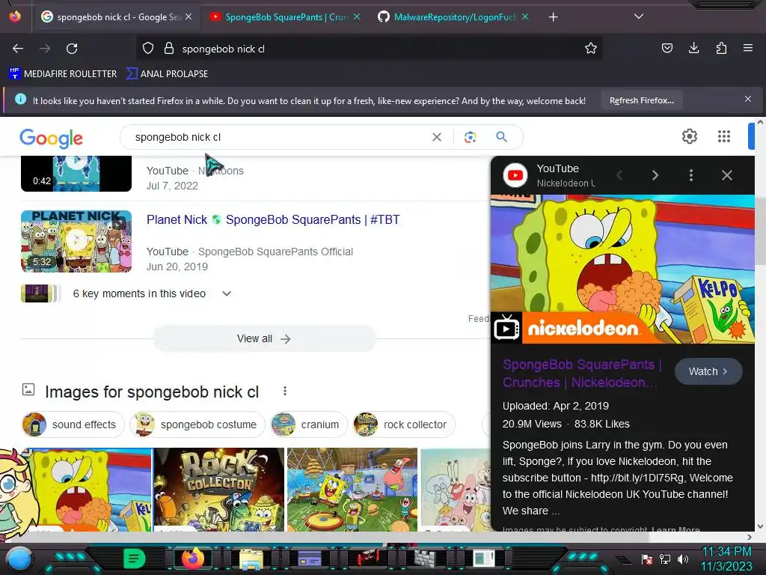This screenshot has width=766, height=575.
Task: Click the vertical page scrollbar
Action: click(x=760, y=230)
